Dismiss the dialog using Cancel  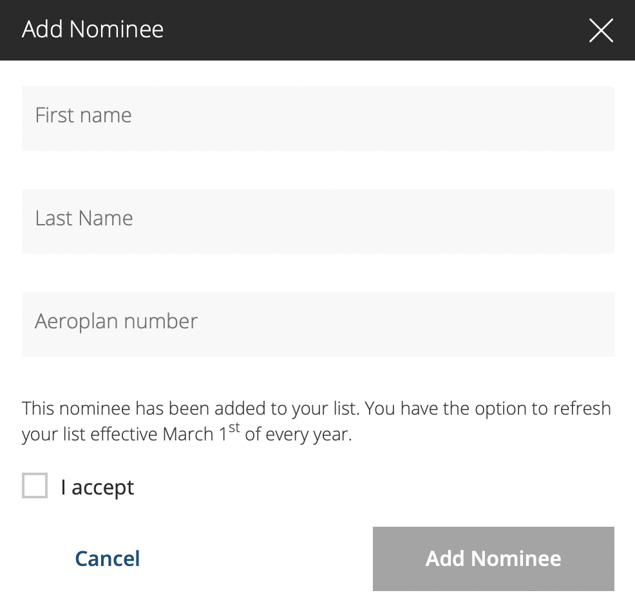click(108, 558)
